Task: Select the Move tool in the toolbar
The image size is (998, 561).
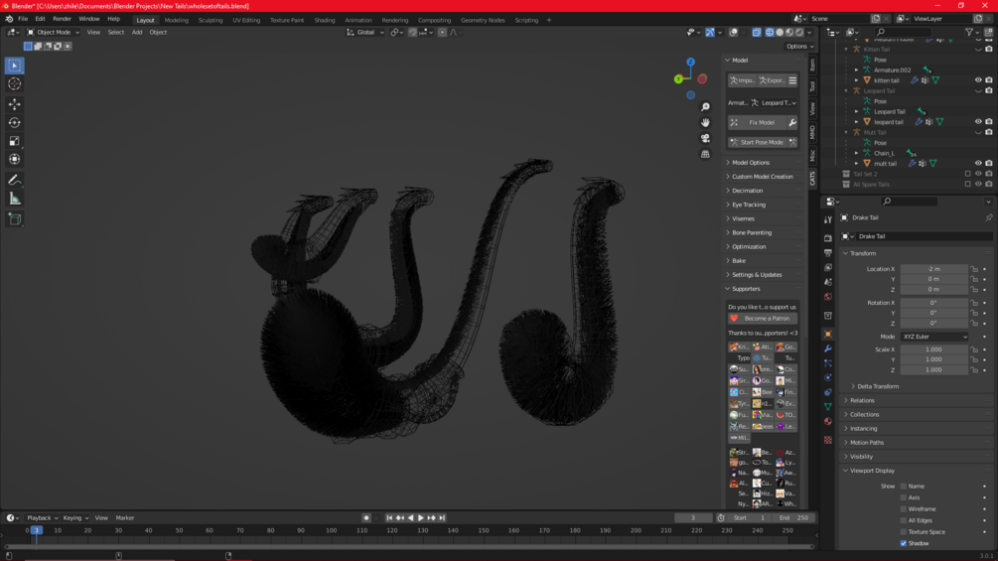Action: [x=14, y=103]
